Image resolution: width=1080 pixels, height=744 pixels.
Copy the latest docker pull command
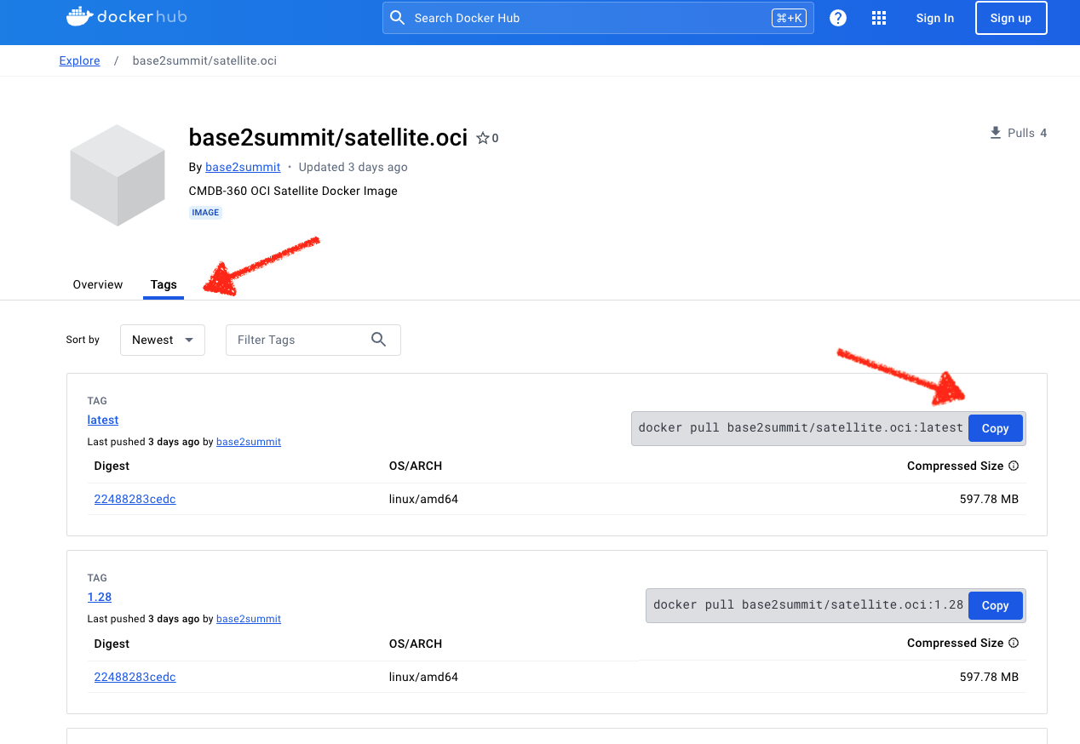[x=995, y=428]
